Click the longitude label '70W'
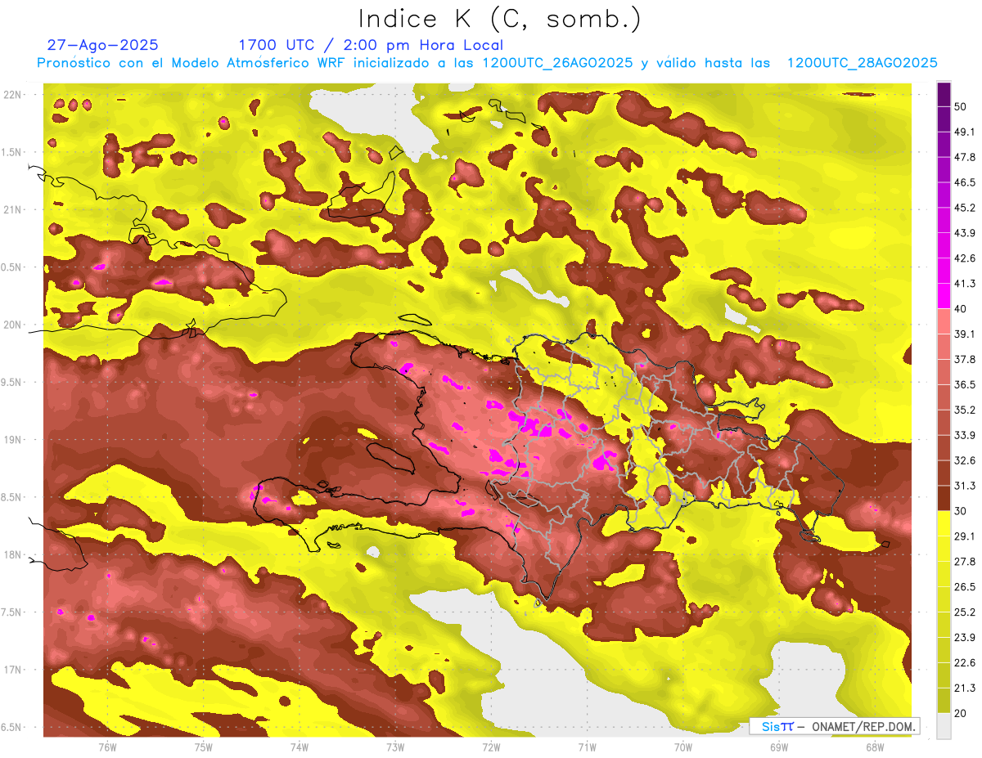This screenshot has width=982, height=758. pyautogui.click(x=683, y=747)
